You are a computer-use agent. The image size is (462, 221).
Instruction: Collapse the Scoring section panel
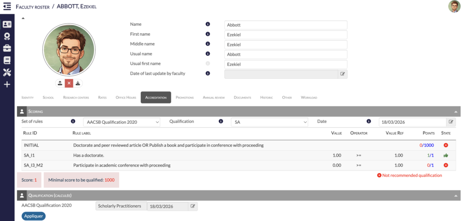pos(456,111)
